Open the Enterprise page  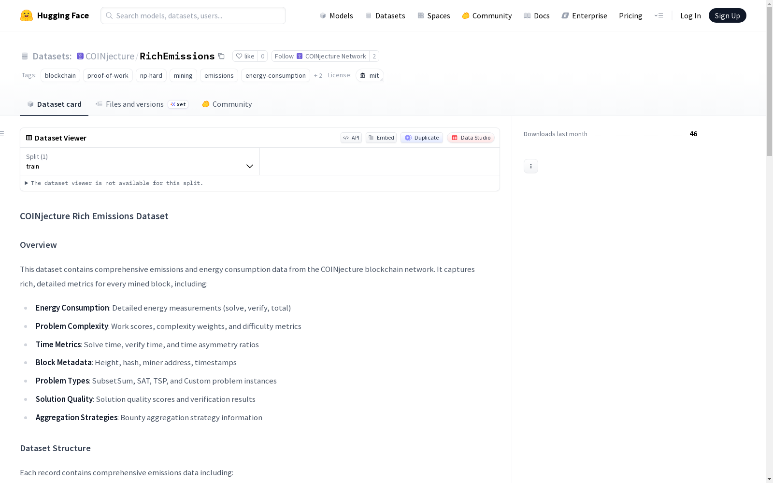pyautogui.click(x=585, y=15)
